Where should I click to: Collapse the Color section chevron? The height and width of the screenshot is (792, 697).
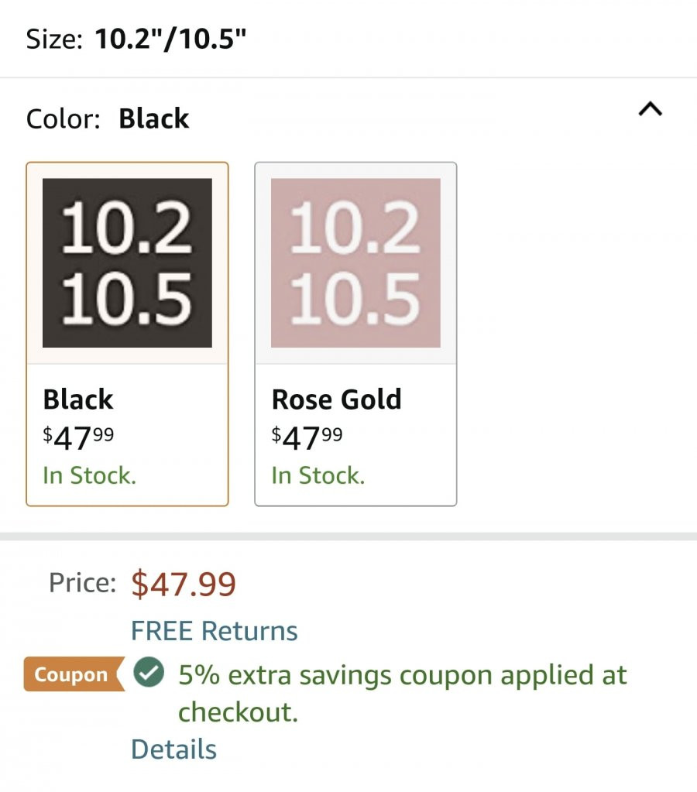coord(650,109)
